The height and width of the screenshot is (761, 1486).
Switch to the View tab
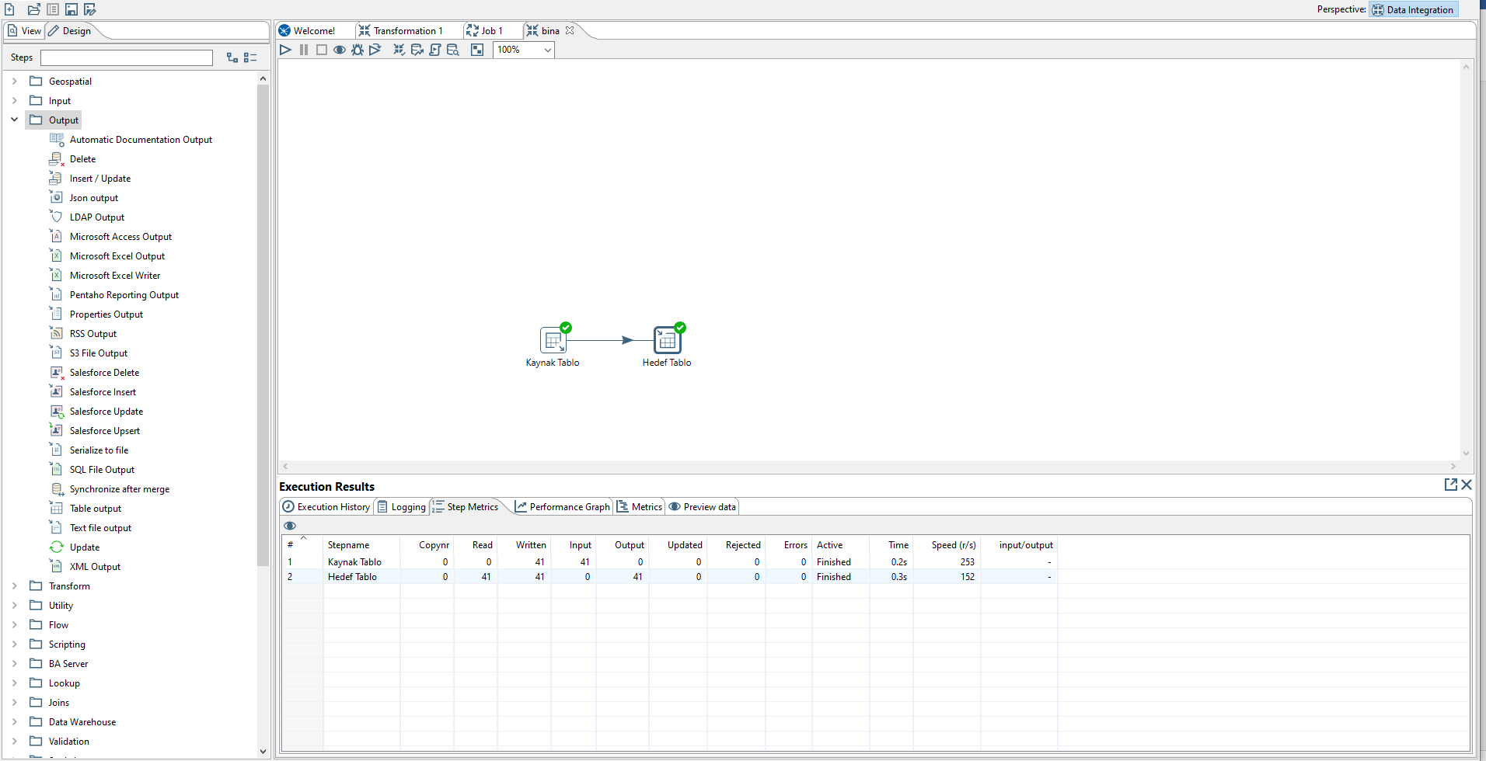[24, 31]
